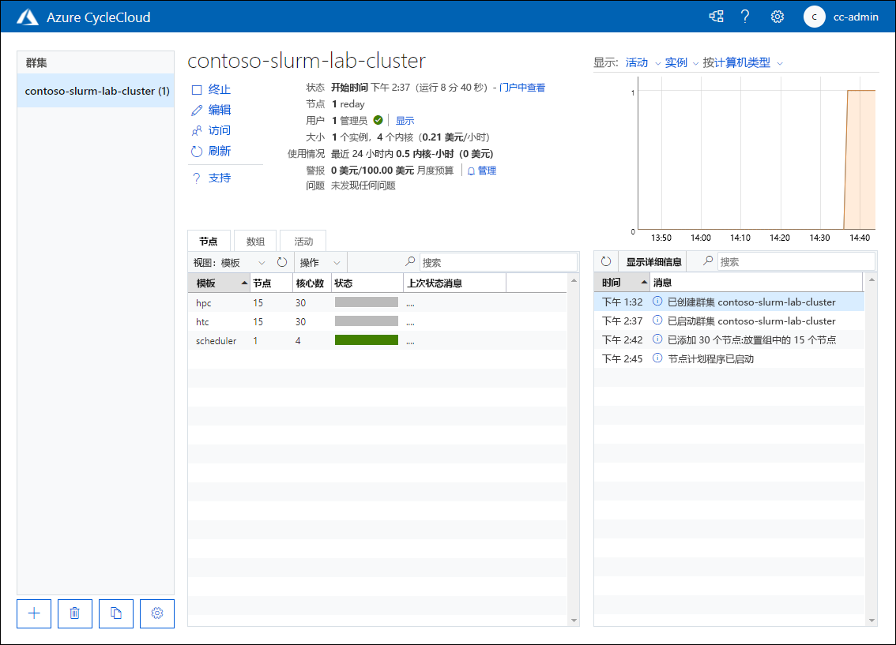The image size is (896, 645).
Task: Click the 终止 link
Action: (x=220, y=90)
